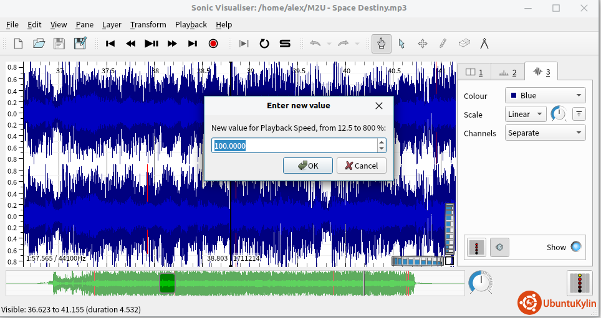Select the Move cross-arrows tool
This screenshot has height=318, width=601.
pyautogui.click(x=422, y=44)
